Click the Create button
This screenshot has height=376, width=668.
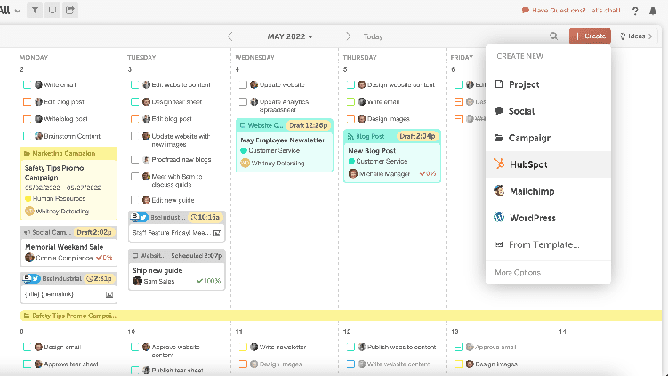(x=591, y=36)
